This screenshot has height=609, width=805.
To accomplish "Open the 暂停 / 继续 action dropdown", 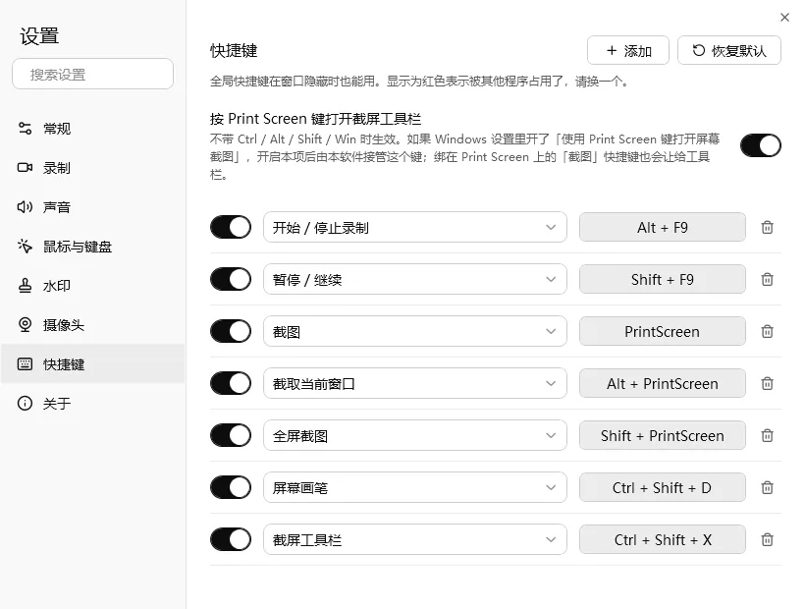I will pyautogui.click(x=415, y=279).
